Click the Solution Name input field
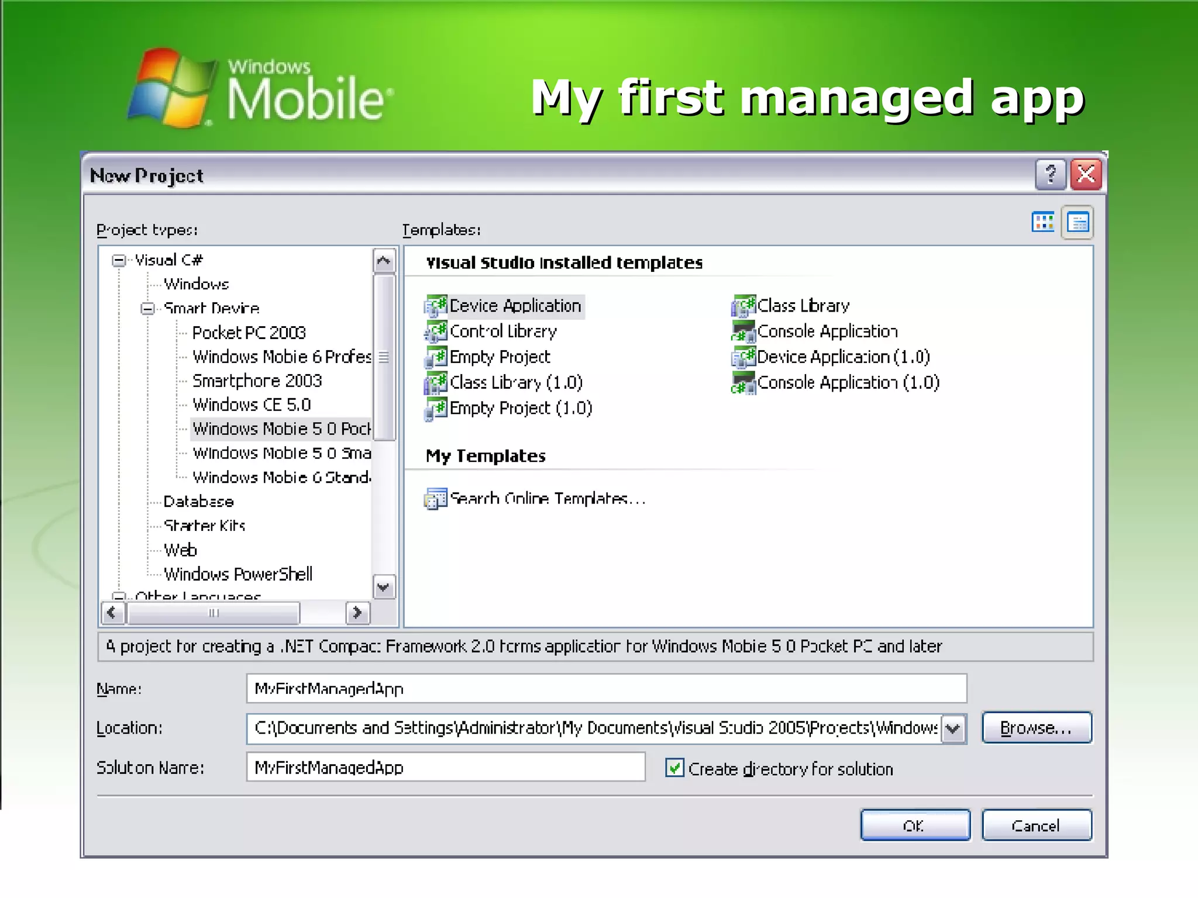Image resolution: width=1198 pixels, height=898 pixels. pyautogui.click(x=446, y=767)
